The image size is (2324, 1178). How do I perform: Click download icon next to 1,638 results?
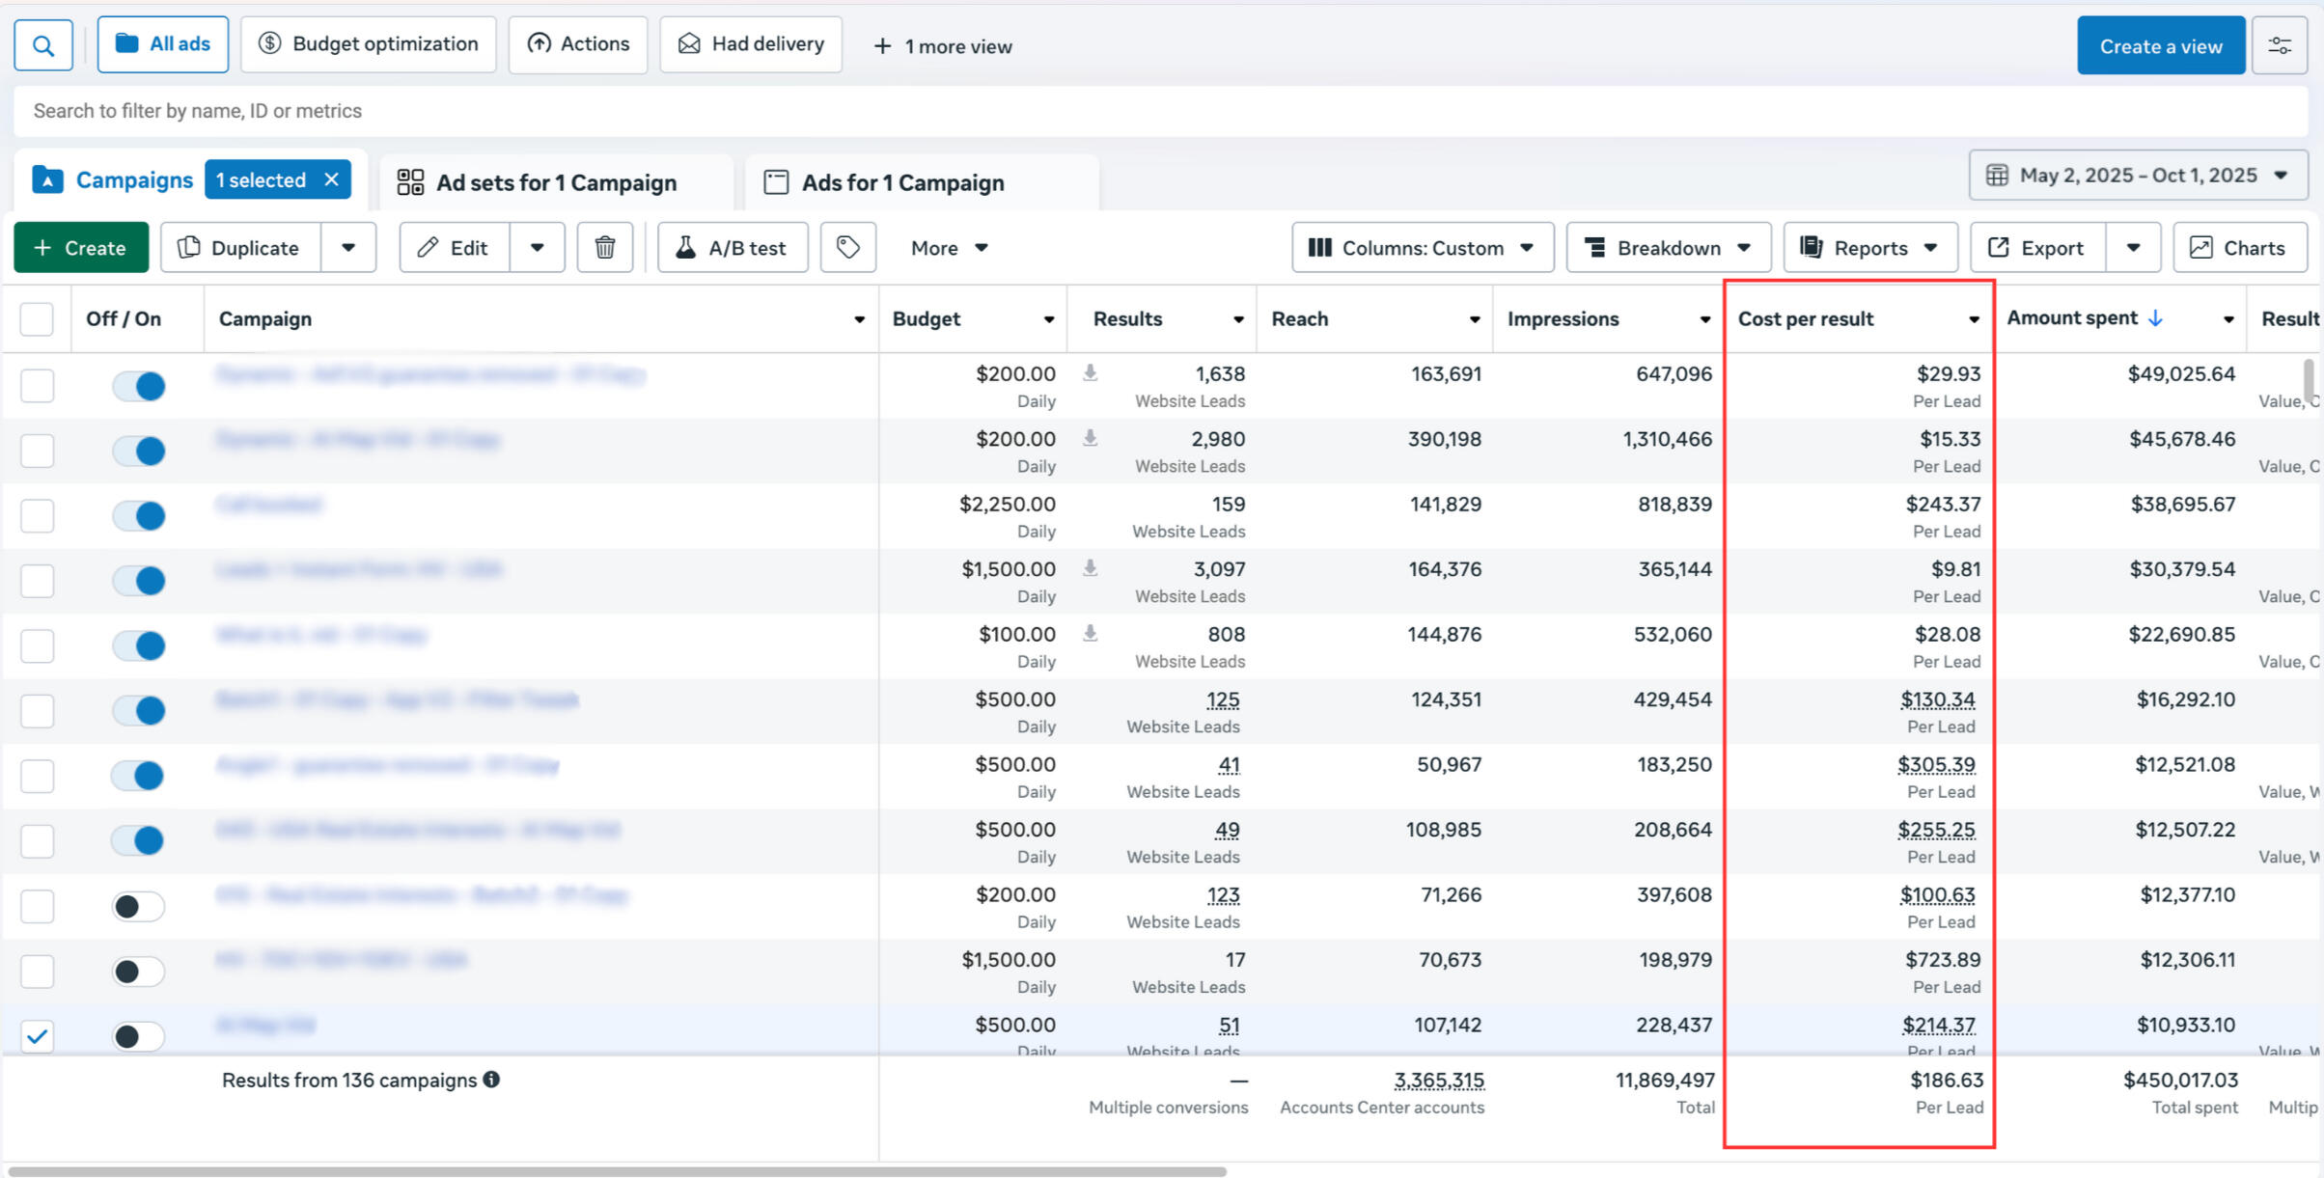(1090, 372)
